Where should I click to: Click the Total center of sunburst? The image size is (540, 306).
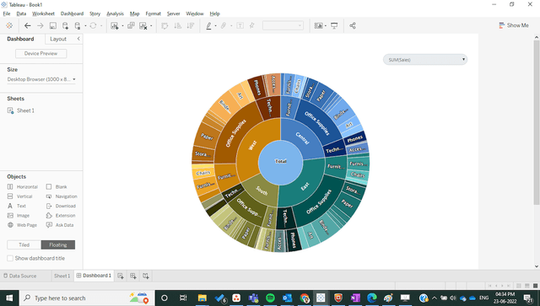tap(281, 161)
